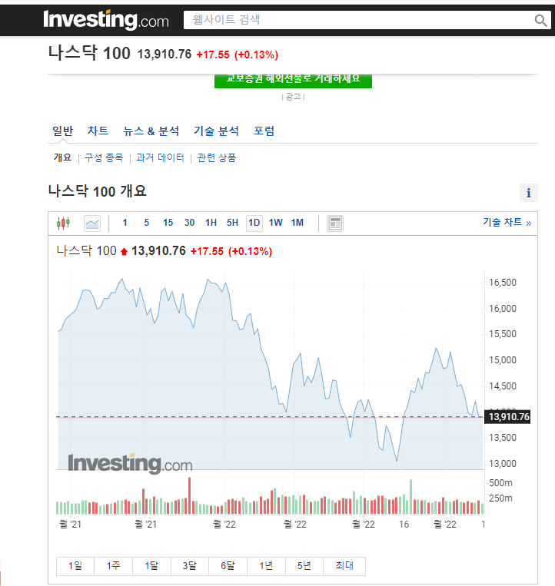Viewport: 555px width, 586px height.
Task: Select the 5H chart interval
Action: 232,223
